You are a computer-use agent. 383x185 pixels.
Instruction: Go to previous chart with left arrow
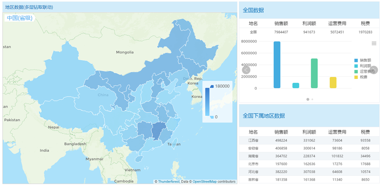(x=246, y=70)
